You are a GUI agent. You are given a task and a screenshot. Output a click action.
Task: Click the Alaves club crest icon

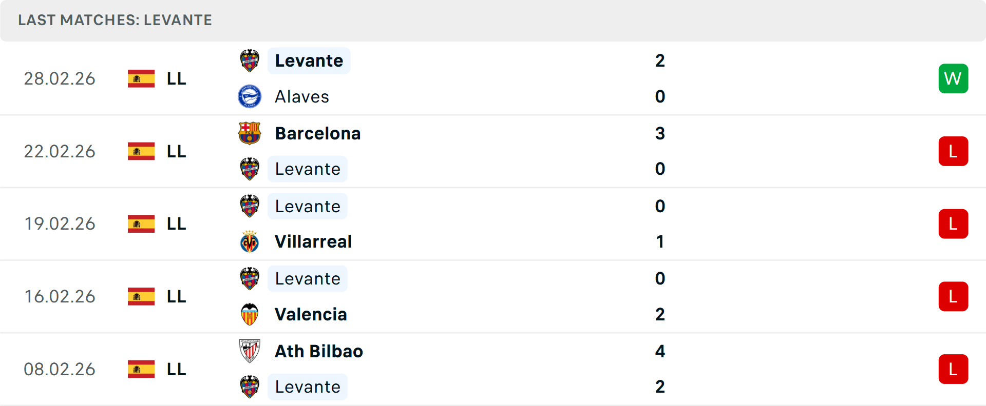click(250, 96)
